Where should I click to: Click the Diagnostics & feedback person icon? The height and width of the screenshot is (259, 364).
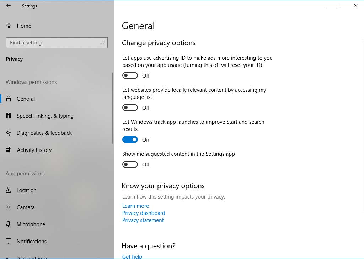pos(9,133)
